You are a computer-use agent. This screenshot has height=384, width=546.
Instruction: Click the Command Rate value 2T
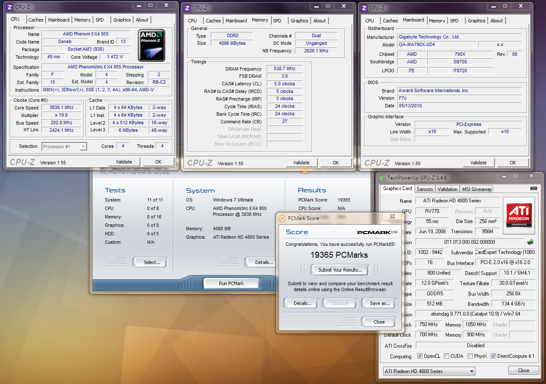[285, 122]
